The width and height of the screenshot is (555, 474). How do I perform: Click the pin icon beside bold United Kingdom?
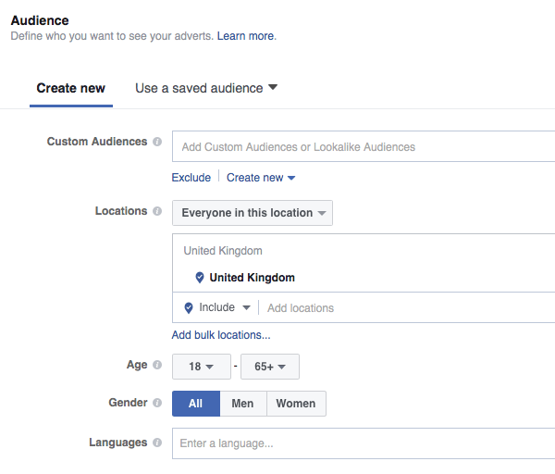[x=199, y=278]
